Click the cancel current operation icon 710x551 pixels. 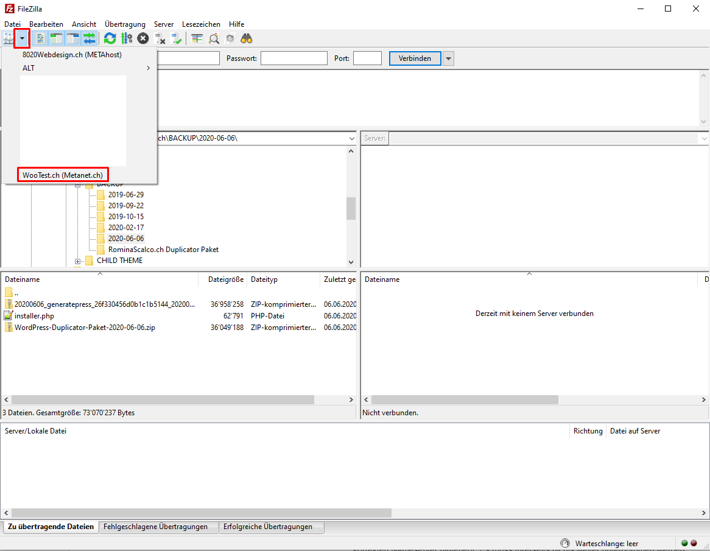(143, 38)
